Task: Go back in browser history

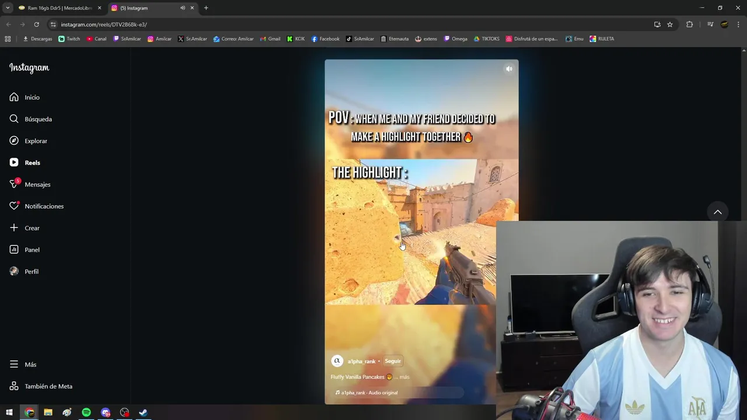Action: tap(8, 24)
